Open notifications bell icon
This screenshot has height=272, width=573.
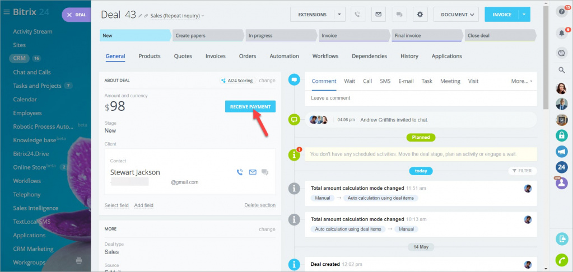point(562,33)
